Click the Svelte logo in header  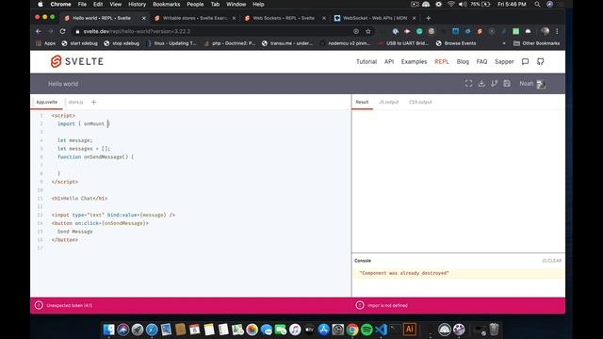point(77,61)
